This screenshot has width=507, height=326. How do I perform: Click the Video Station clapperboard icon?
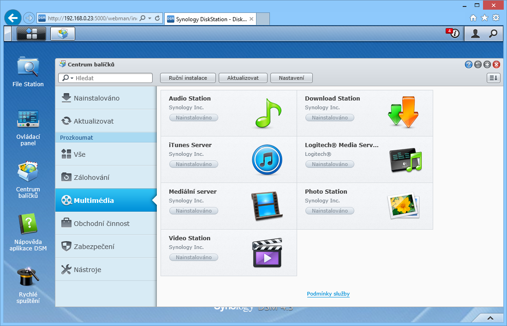(267, 253)
